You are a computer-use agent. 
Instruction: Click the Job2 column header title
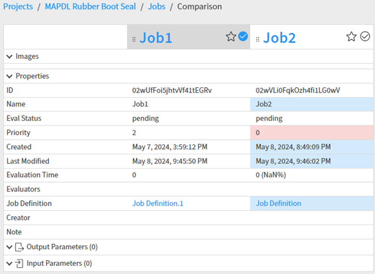tap(279, 38)
